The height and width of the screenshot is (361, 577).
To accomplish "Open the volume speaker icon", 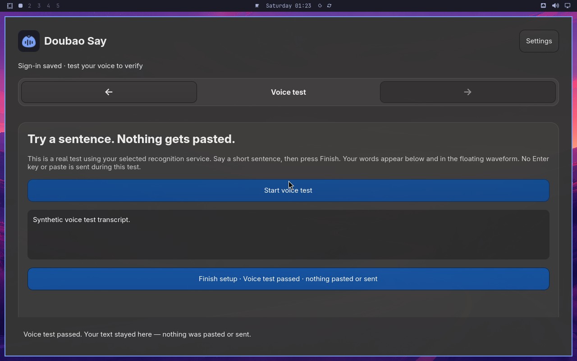I will coord(555,6).
